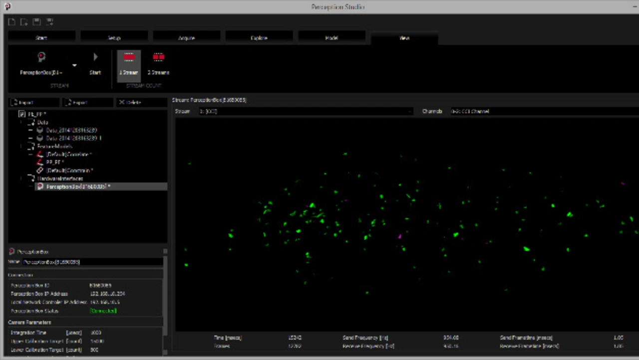Image resolution: width=639 pixels, height=360 pixels.
Task: Switch to the Acquire tab
Action: (187, 38)
